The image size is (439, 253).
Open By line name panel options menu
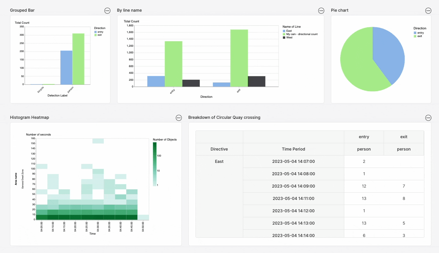(321, 11)
